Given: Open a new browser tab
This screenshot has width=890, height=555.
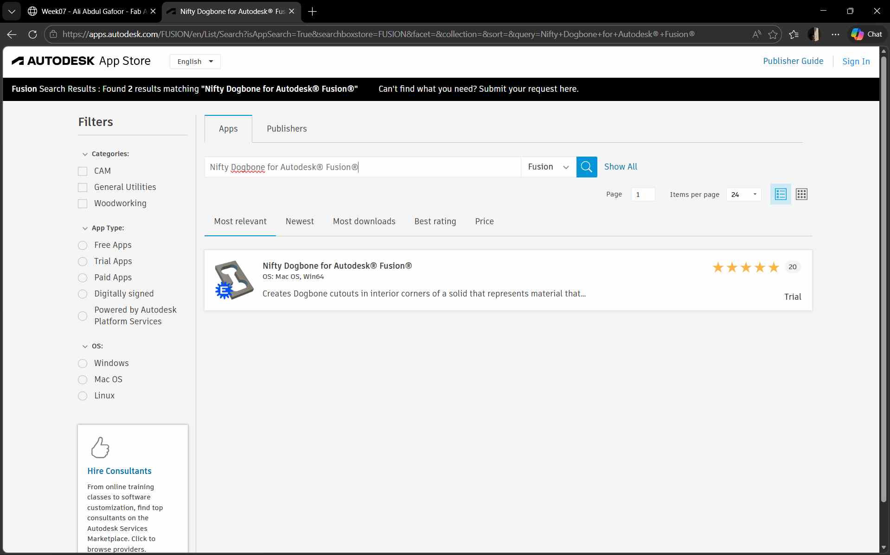Looking at the screenshot, I should point(313,12).
